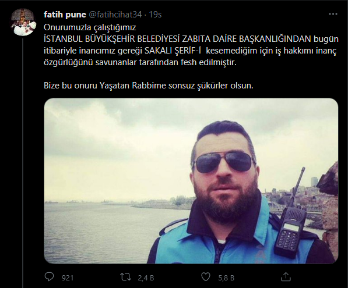This screenshot has width=348, height=288.
Task: Open the share upload arrow icon
Action: 286,277
